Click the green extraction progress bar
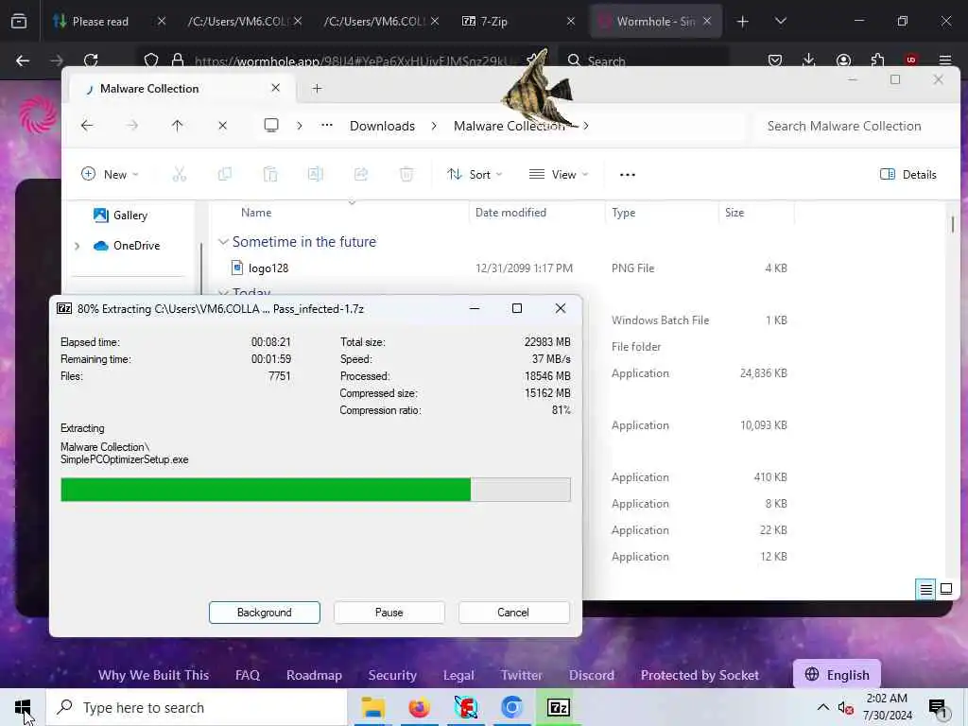Image resolution: width=968 pixels, height=726 pixels. click(x=316, y=490)
